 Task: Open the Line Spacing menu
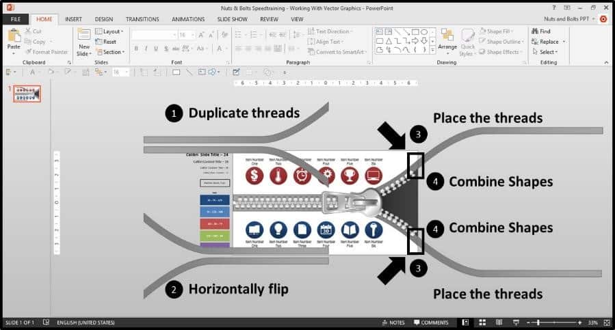click(x=298, y=35)
